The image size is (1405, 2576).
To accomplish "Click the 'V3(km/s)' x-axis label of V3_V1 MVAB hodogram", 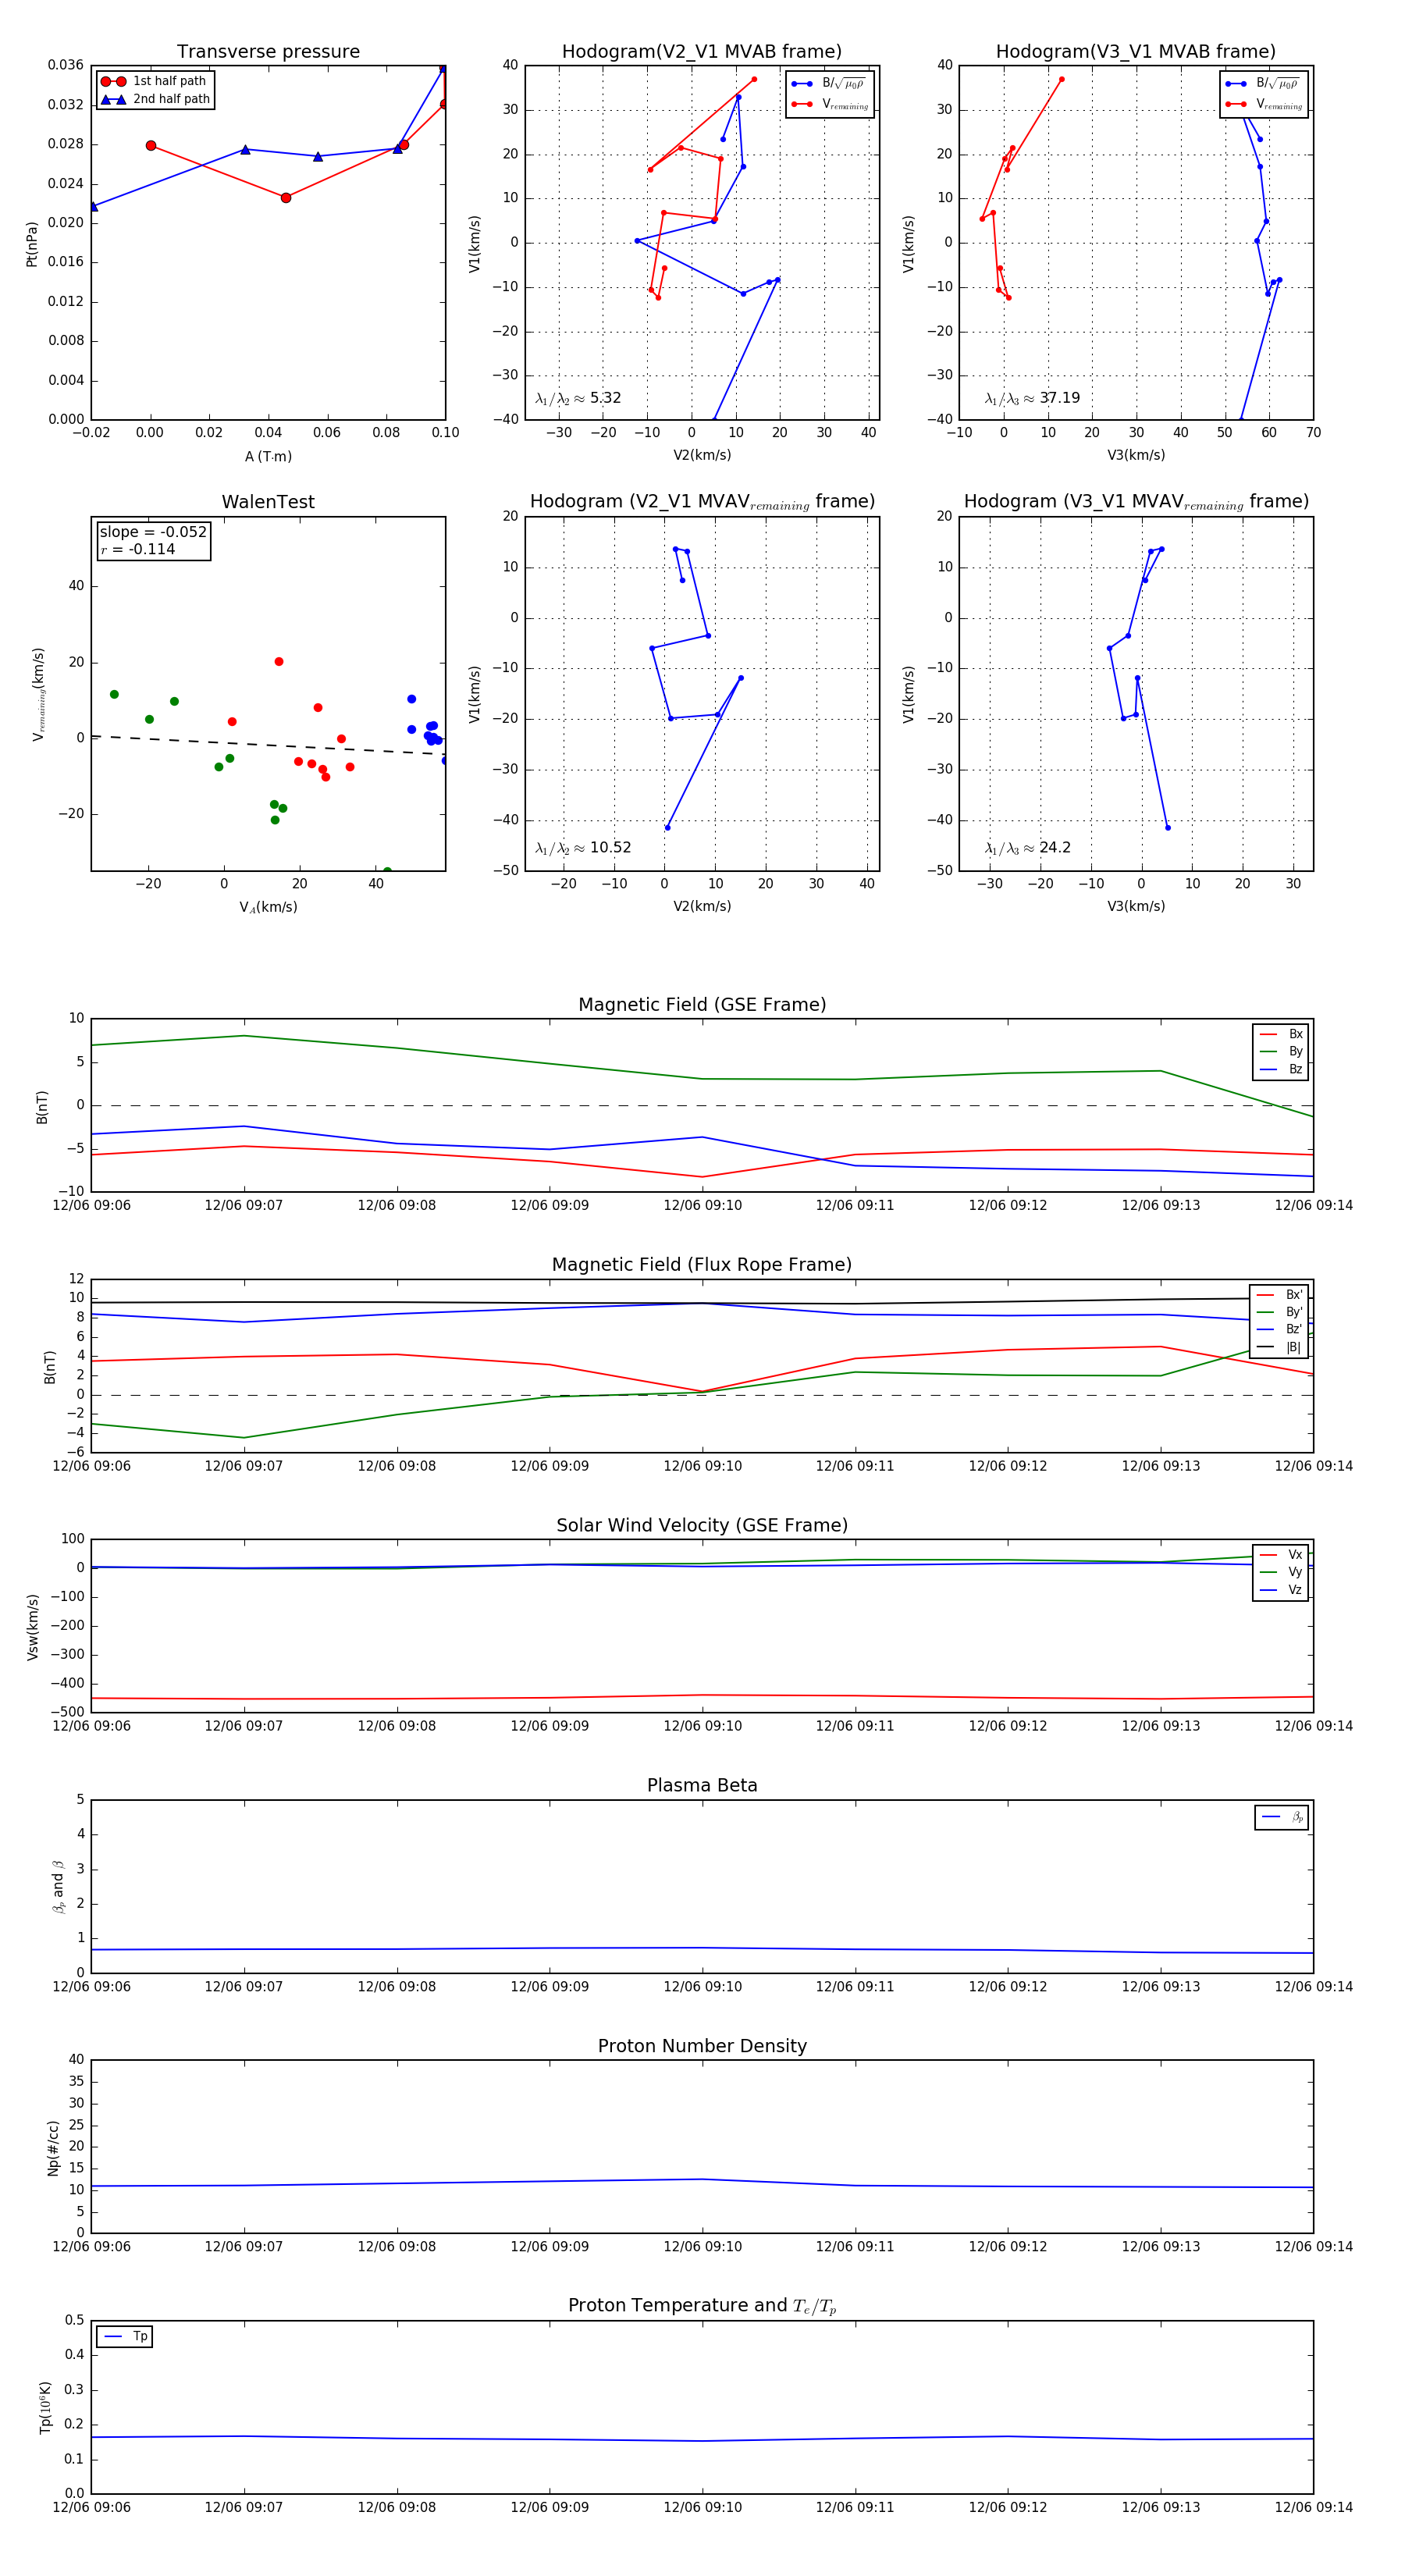I will tap(1136, 456).
